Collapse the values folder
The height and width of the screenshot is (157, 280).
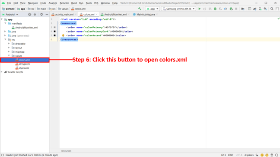click(9, 56)
